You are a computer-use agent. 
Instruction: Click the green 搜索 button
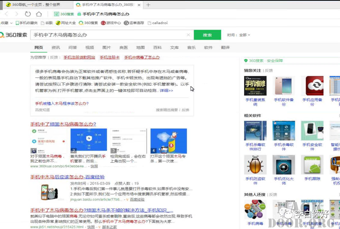pyautogui.click(x=207, y=35)
